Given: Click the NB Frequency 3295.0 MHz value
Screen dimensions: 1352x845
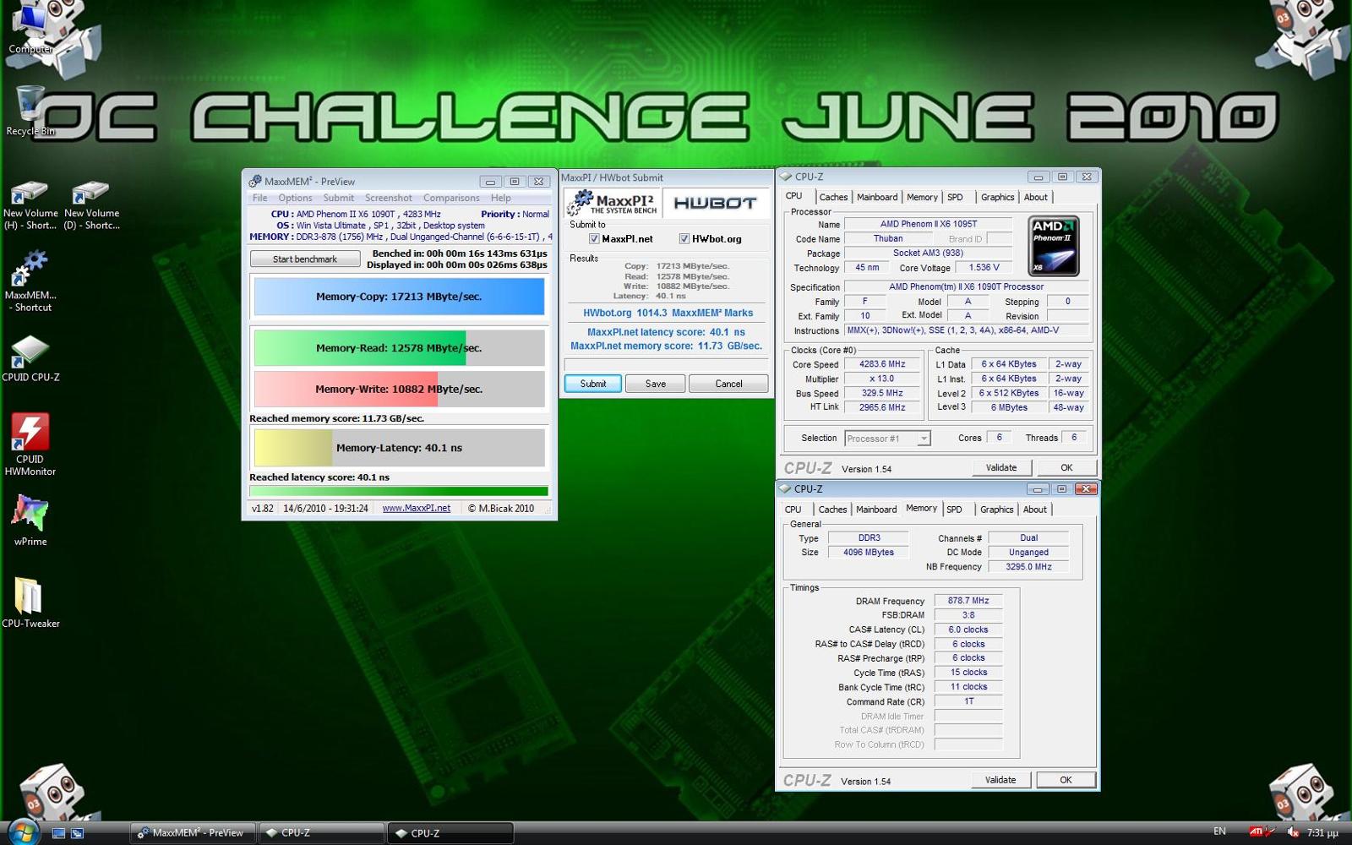Looking at the screenshot, I should [1028, 566].
